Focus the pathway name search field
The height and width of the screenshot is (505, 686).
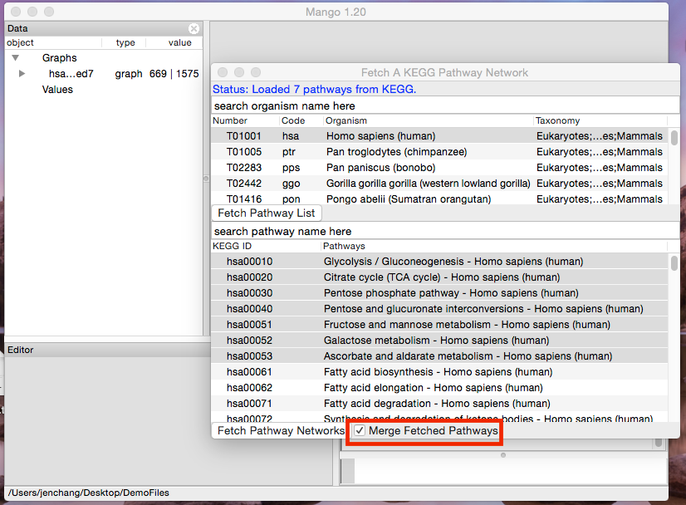pos(445,231)
